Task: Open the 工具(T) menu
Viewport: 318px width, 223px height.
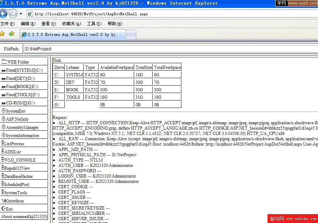Action: [x=94, y=24]
